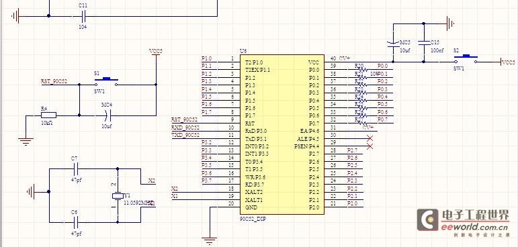
Task: Click pin number 9
Action: pos(232,119)
